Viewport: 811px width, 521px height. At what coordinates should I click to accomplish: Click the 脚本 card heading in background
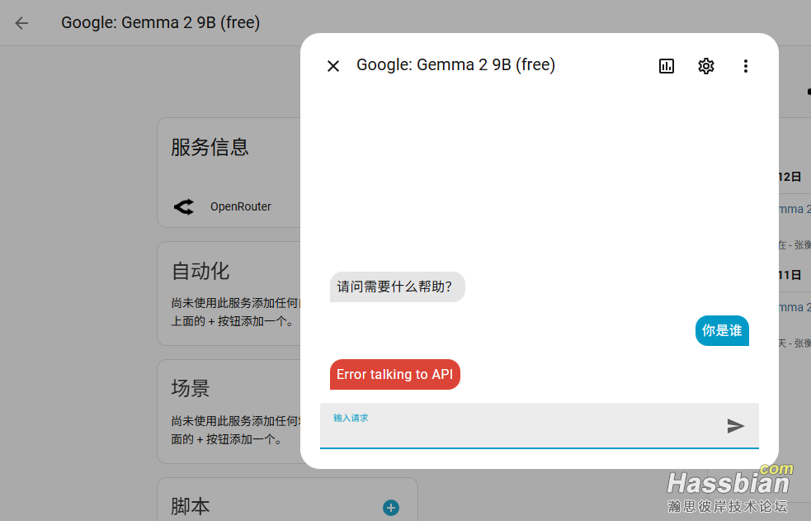191,506
